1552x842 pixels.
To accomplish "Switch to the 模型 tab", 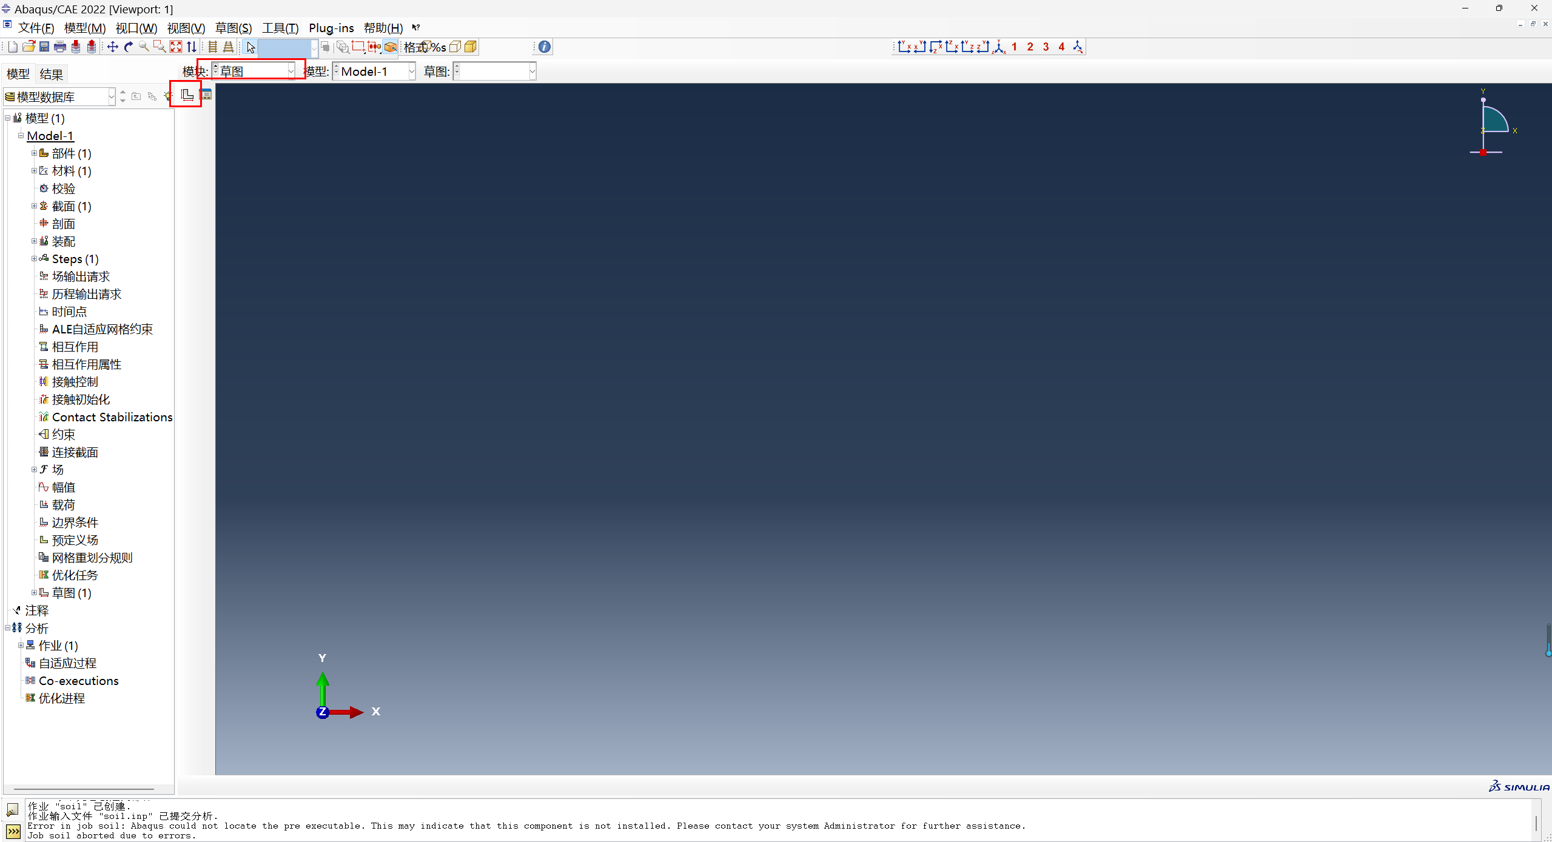I will click(18, 74).
